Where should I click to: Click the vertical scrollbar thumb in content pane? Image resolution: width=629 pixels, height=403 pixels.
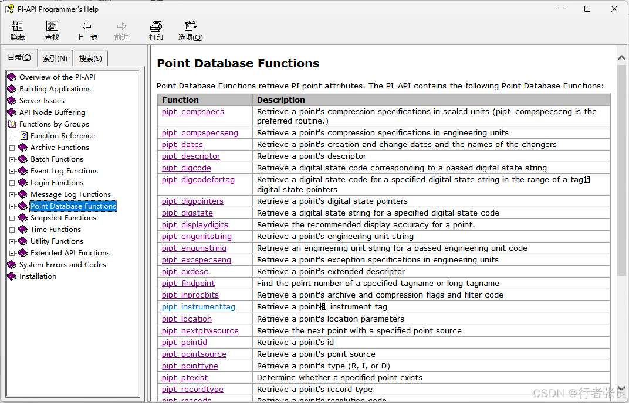point(621,170)
